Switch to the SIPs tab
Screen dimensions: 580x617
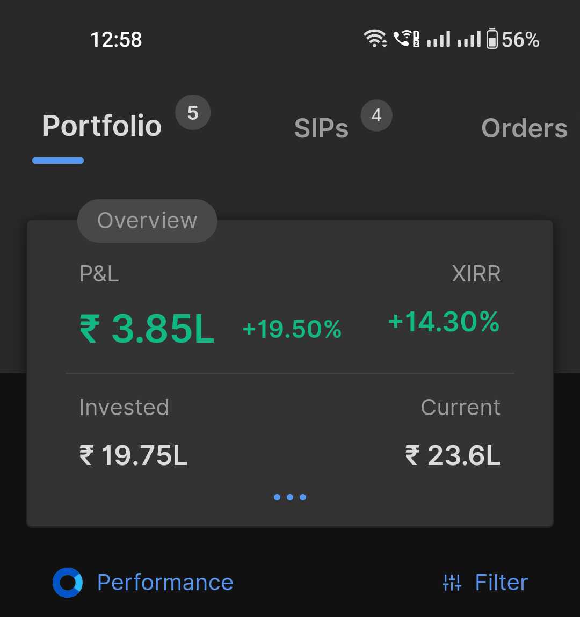(x=321, y=128)
